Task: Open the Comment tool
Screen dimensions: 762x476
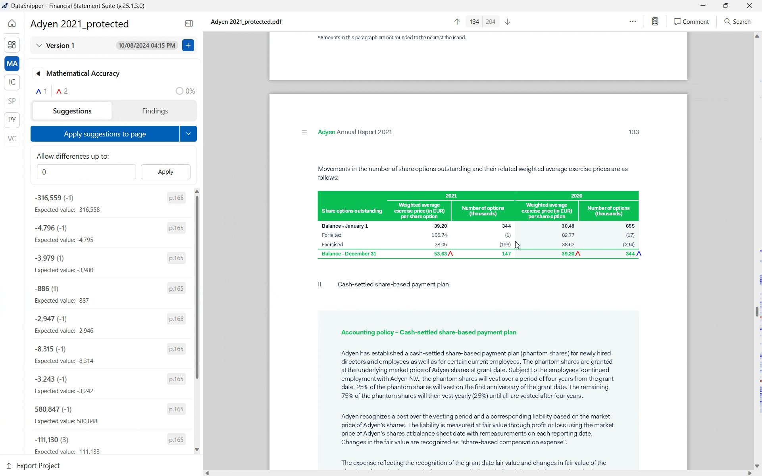Action: click(x=691, y=22)
